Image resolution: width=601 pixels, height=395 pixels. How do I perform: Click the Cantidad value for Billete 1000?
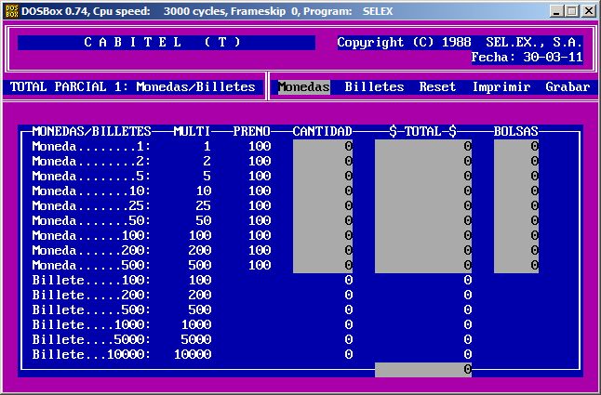[x=348, y=325]
